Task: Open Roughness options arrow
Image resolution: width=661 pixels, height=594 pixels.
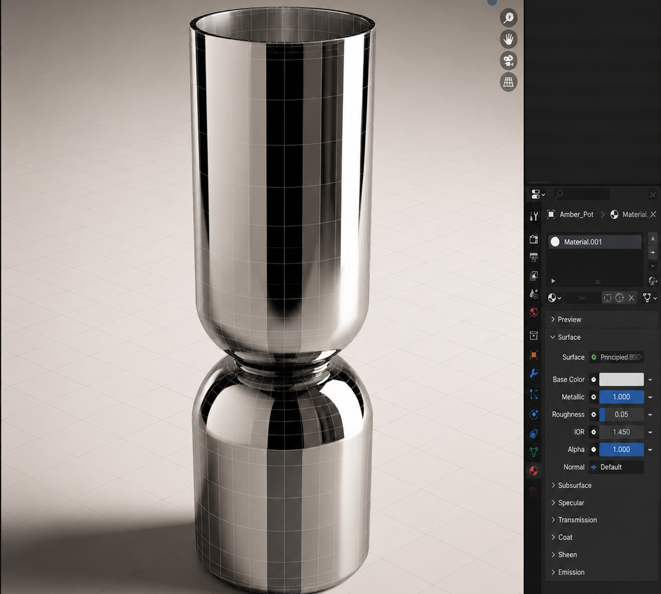Action: [650, 414]
